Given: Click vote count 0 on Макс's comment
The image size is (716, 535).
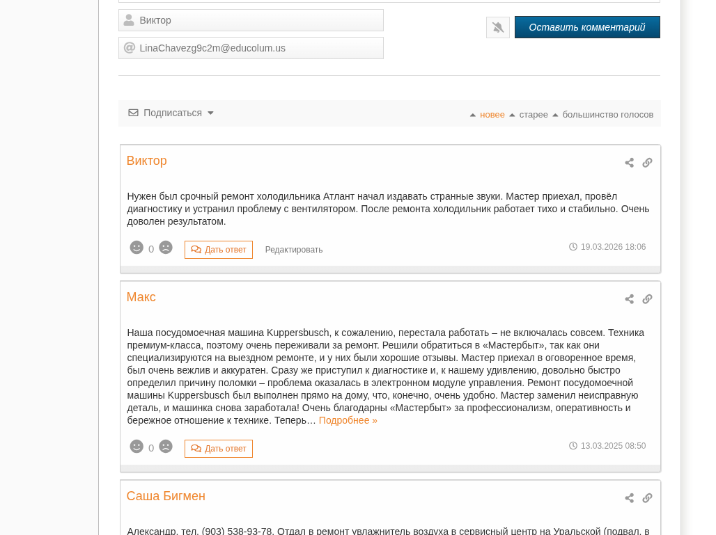Looking at the screenshot, I should pyautogui.click(x=151, y=448).
